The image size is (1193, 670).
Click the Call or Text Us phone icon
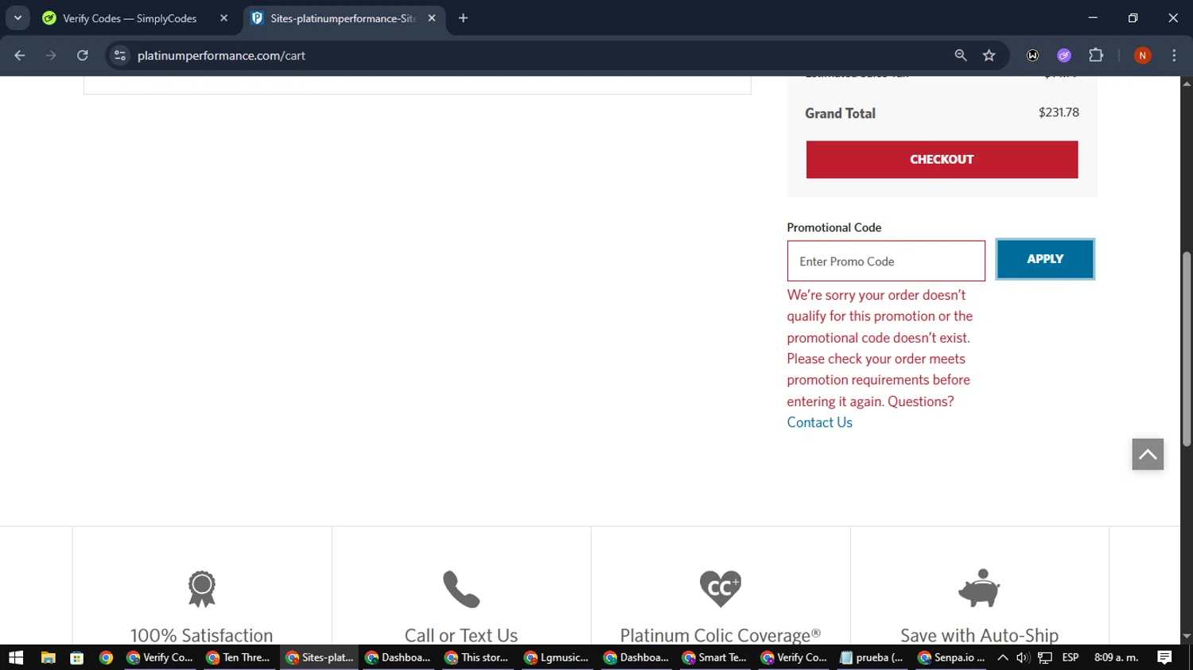(x=461, y=589)
